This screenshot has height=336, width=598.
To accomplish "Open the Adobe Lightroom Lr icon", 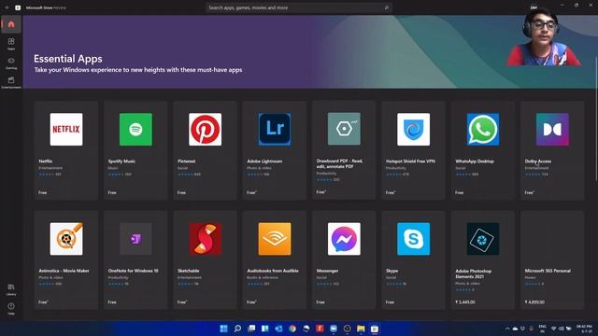I will coord(274,129).
